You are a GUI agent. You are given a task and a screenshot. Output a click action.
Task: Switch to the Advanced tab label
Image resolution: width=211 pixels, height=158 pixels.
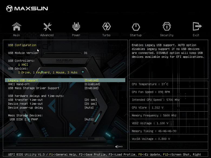(x=47, y=35)
